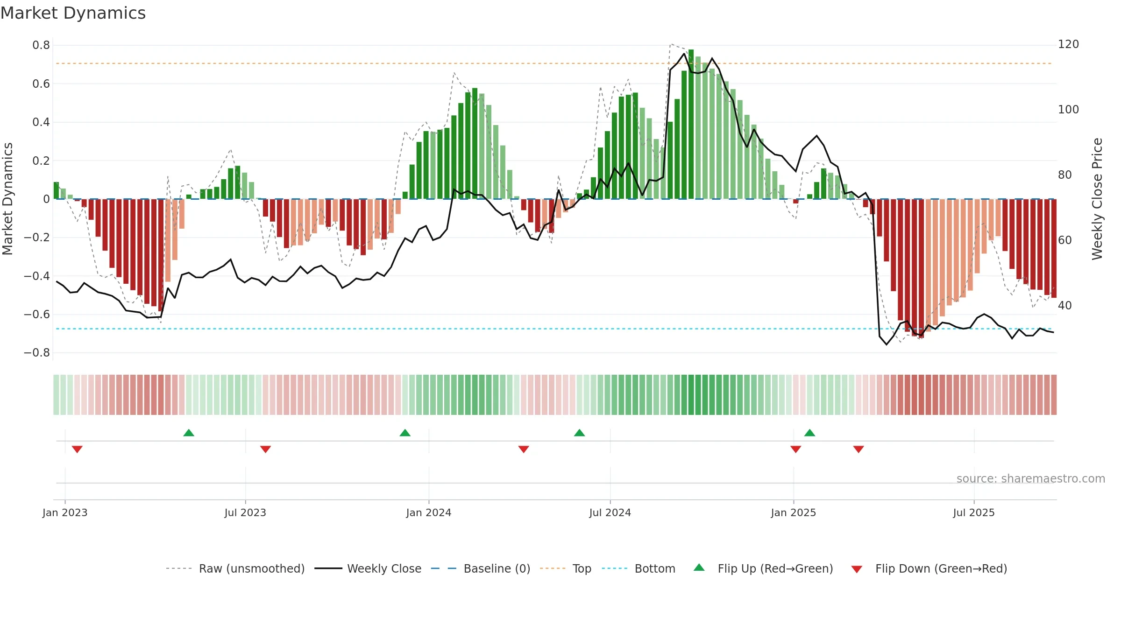
Task: Click the flip-down marker near March 2025
Action: coord(858,449)
